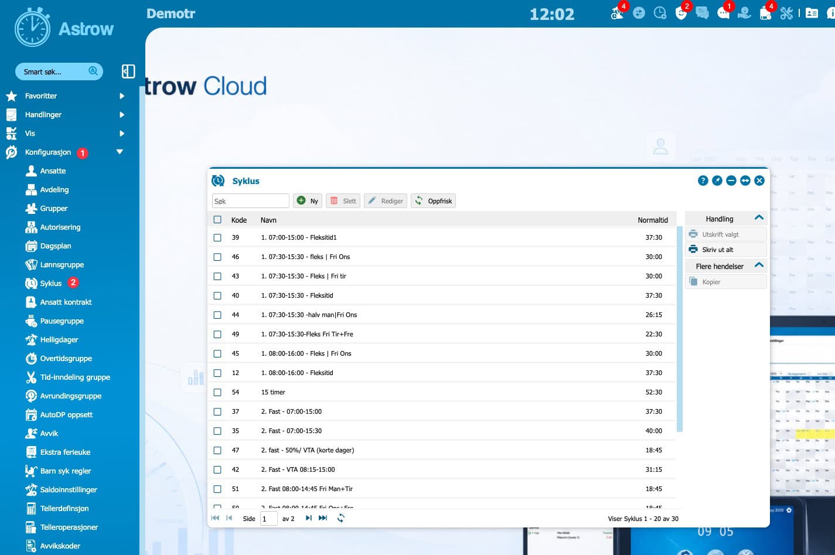Toggle the select-all checkbox in the table header
Screen dimensions: 835x555
click(217, 220)
